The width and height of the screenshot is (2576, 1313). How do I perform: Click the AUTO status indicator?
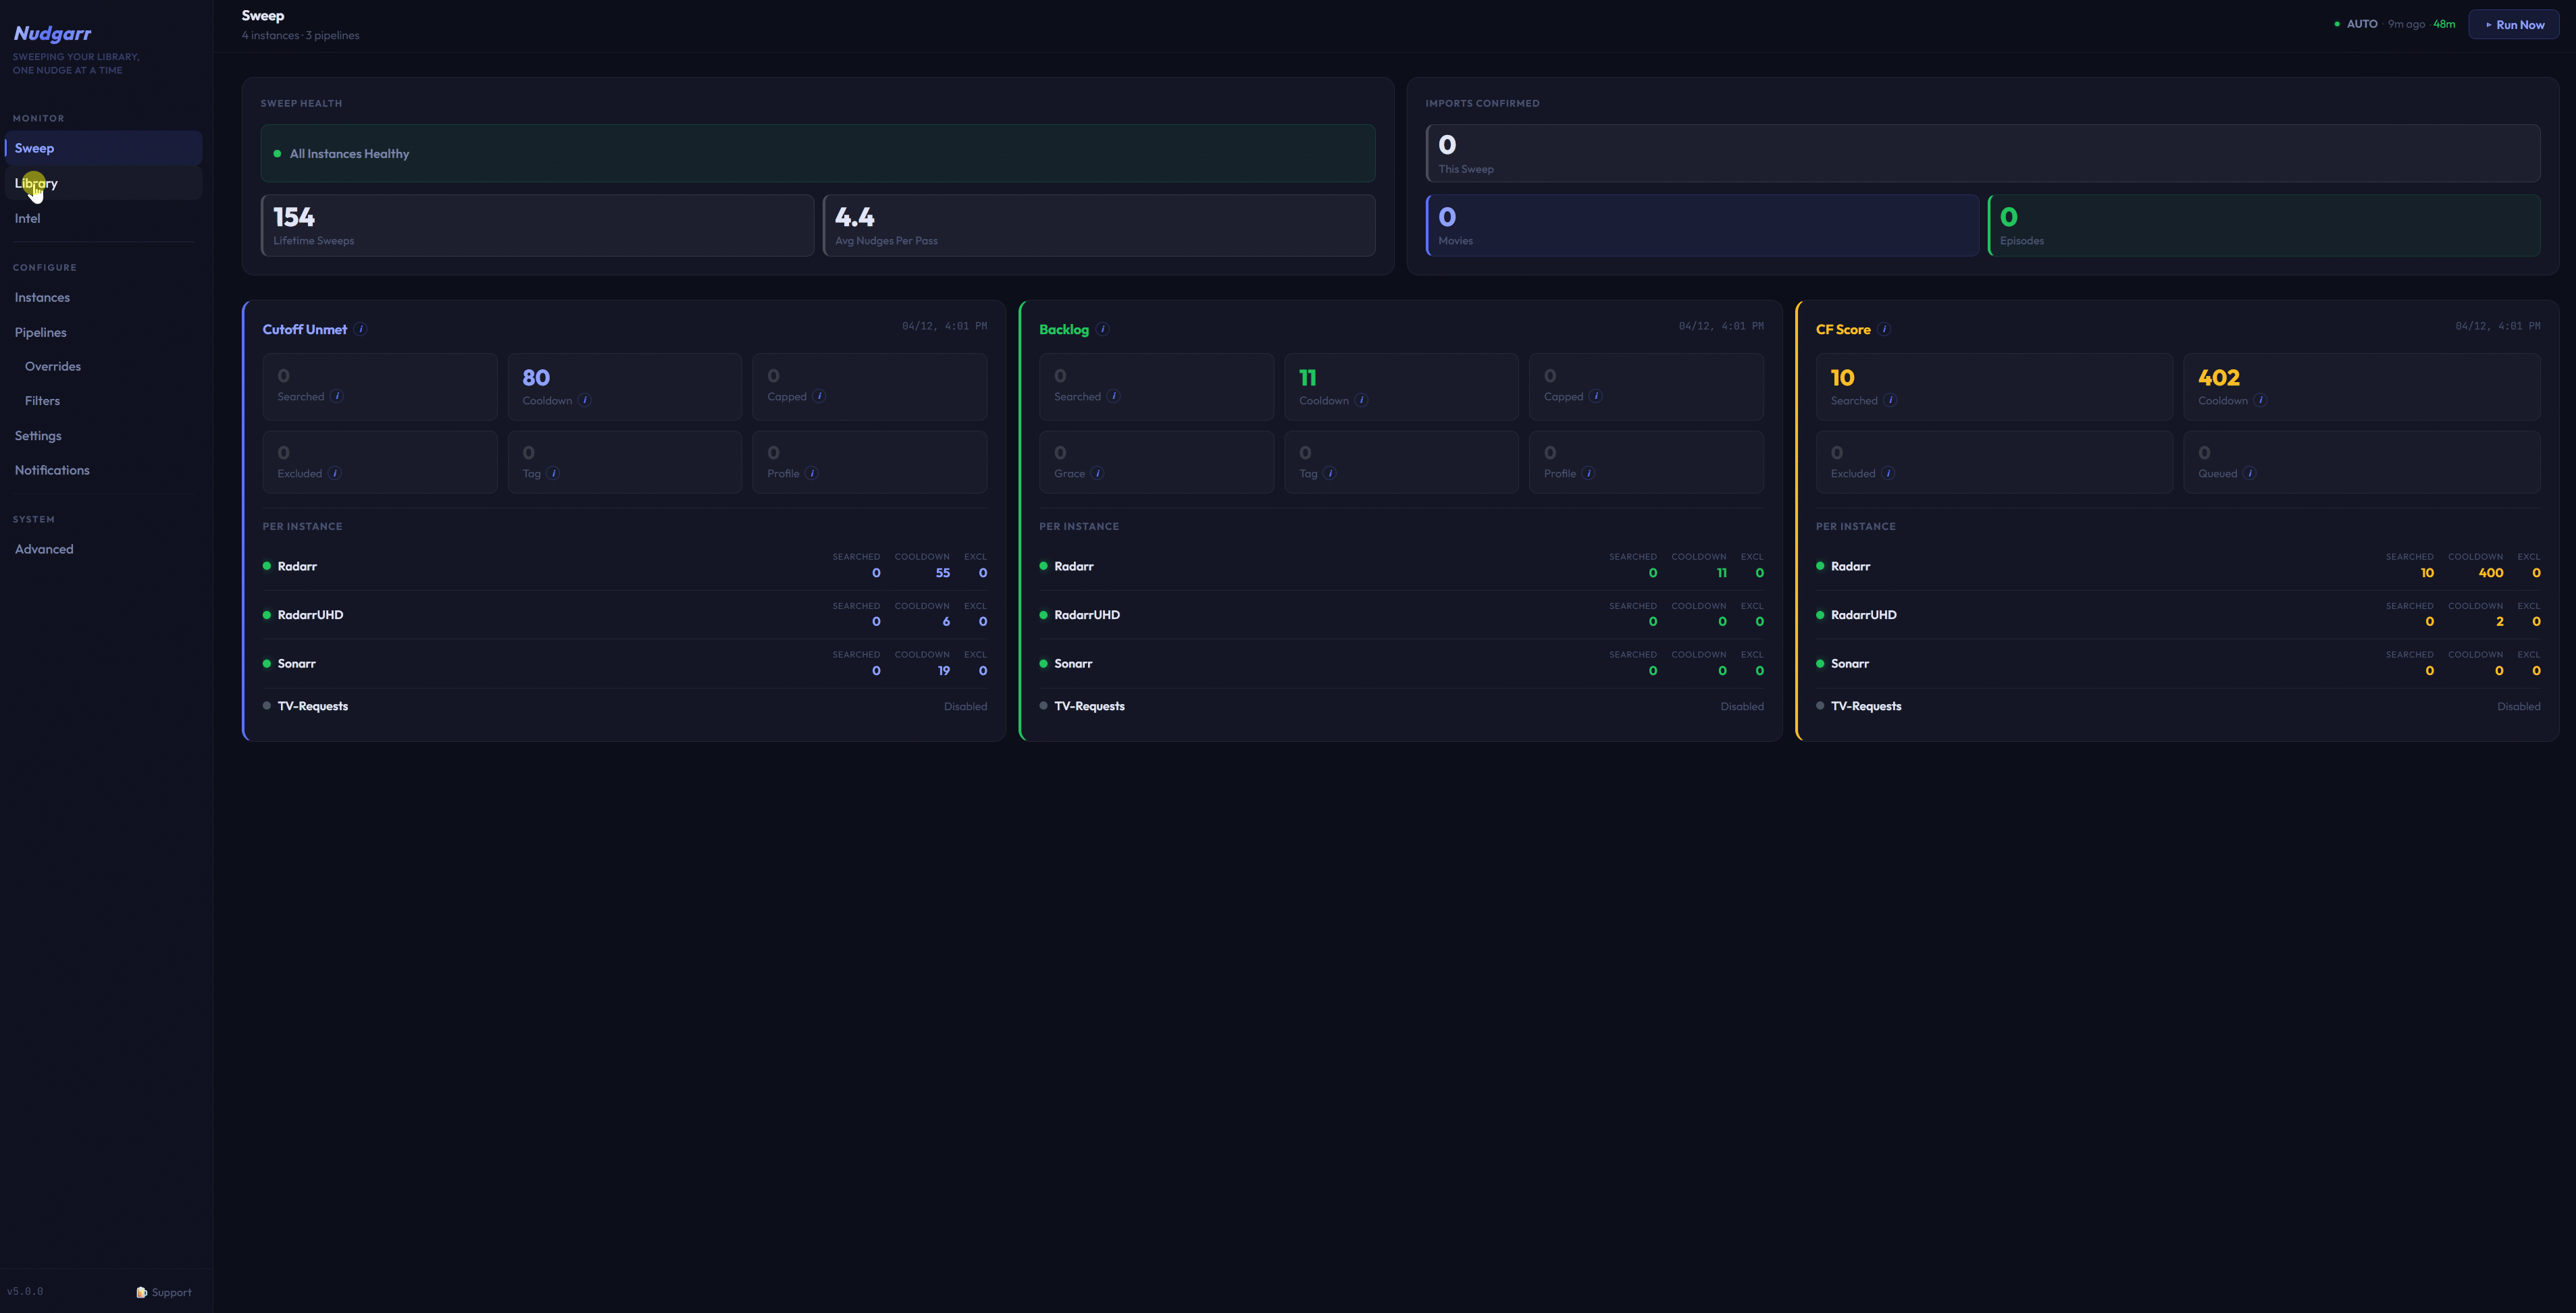2356,24
